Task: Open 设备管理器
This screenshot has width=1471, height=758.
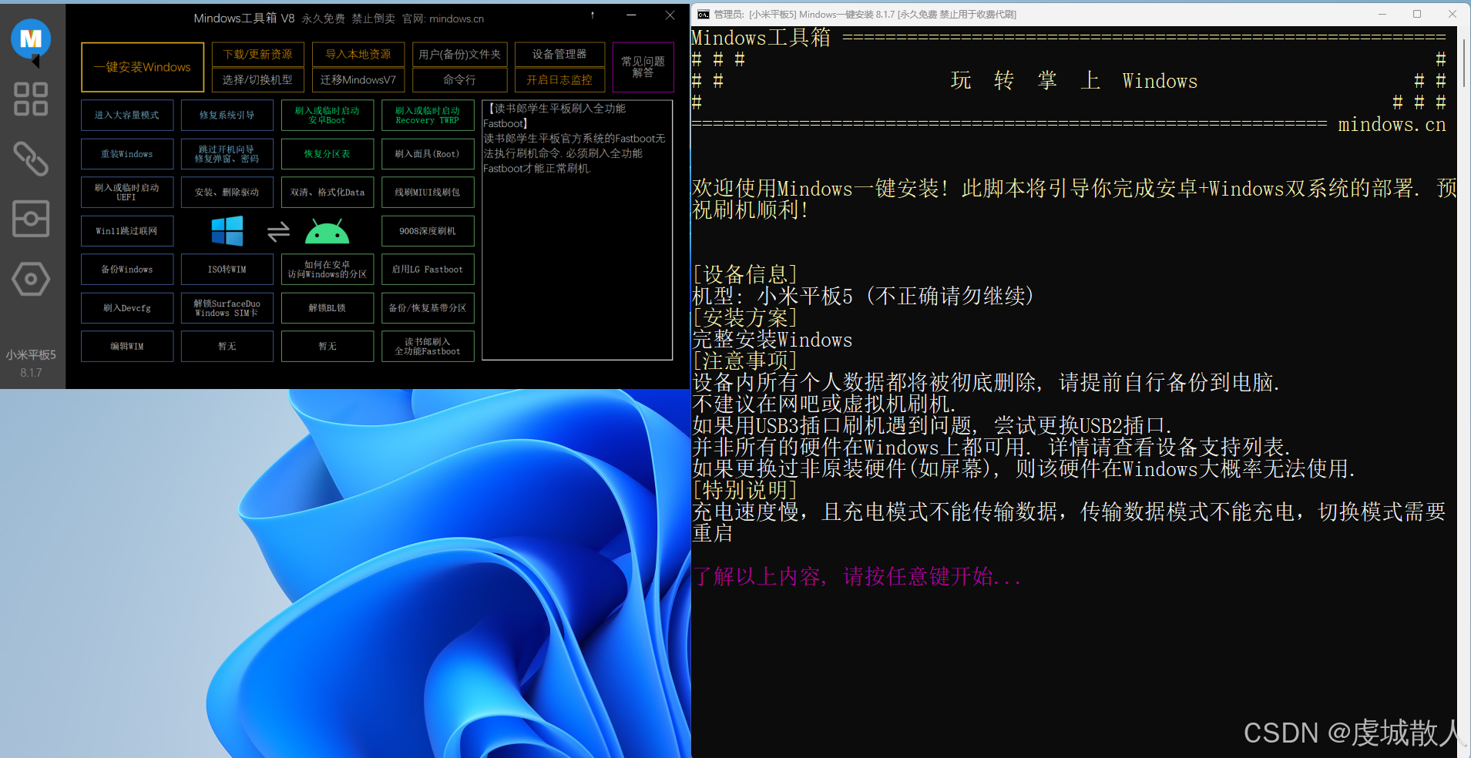Action: click(559, 54)
